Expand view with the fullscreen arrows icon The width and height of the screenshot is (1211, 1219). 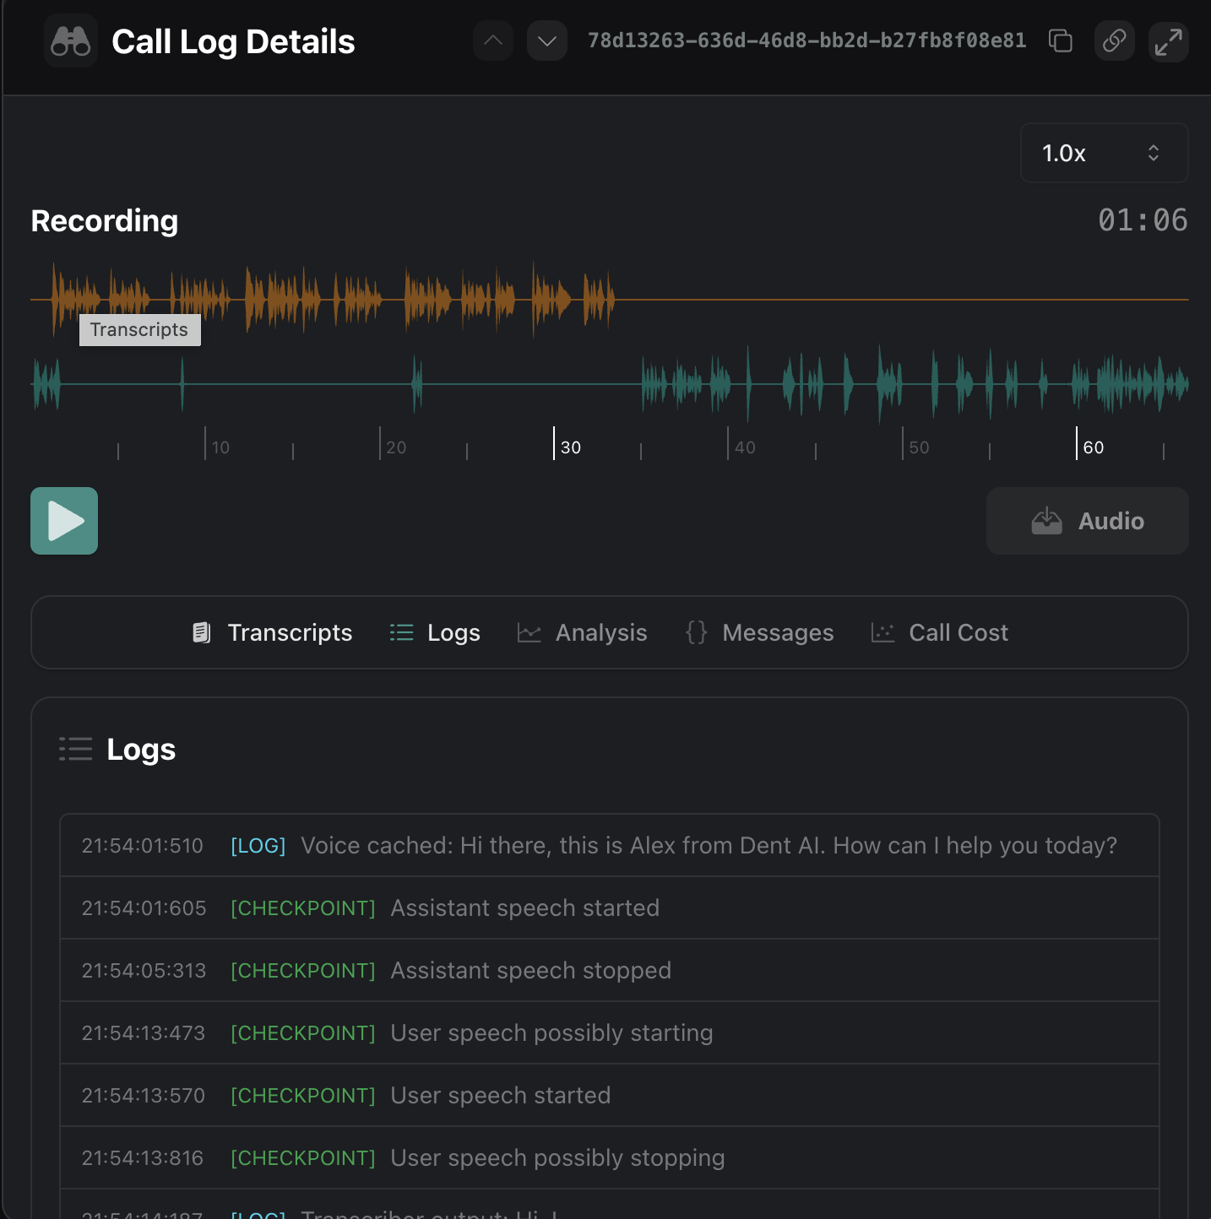click(x=1169, y=41)
